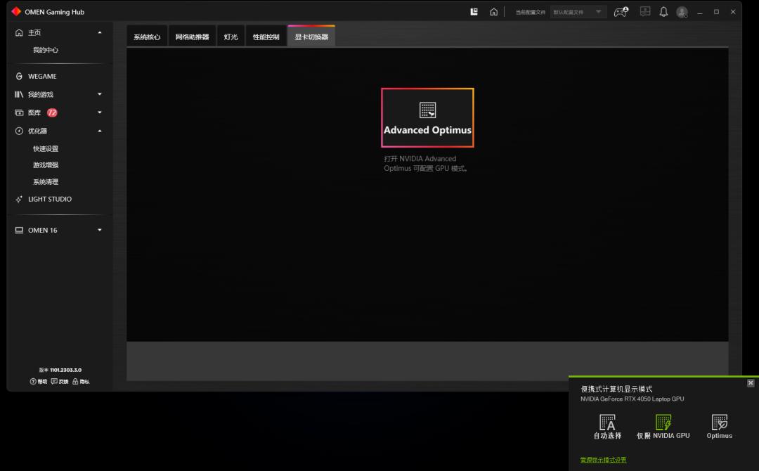
Task: Select OMEN 16 device in sidebar
Action: 43,230
